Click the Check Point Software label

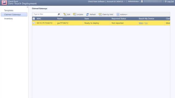[x=96, y=1]
